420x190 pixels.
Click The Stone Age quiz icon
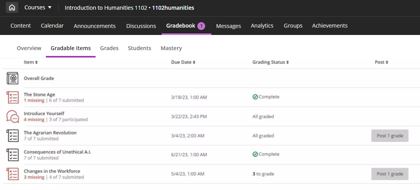(12, 98)
